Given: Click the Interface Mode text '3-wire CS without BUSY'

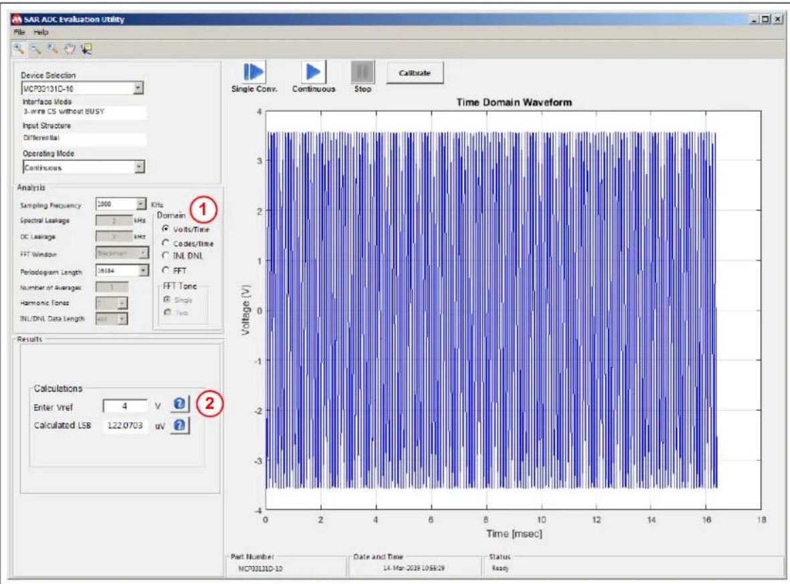Looking at the screenshot, I should [x=64, y=111].
